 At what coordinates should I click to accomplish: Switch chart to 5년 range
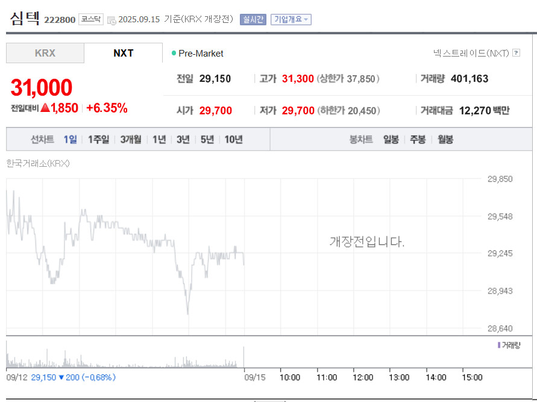tap(207, 140)
